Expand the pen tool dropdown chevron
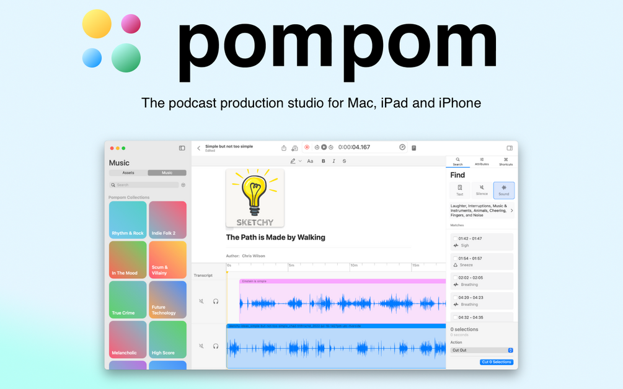The height and width of the screenshot is (389, 623). pos(300,161)
